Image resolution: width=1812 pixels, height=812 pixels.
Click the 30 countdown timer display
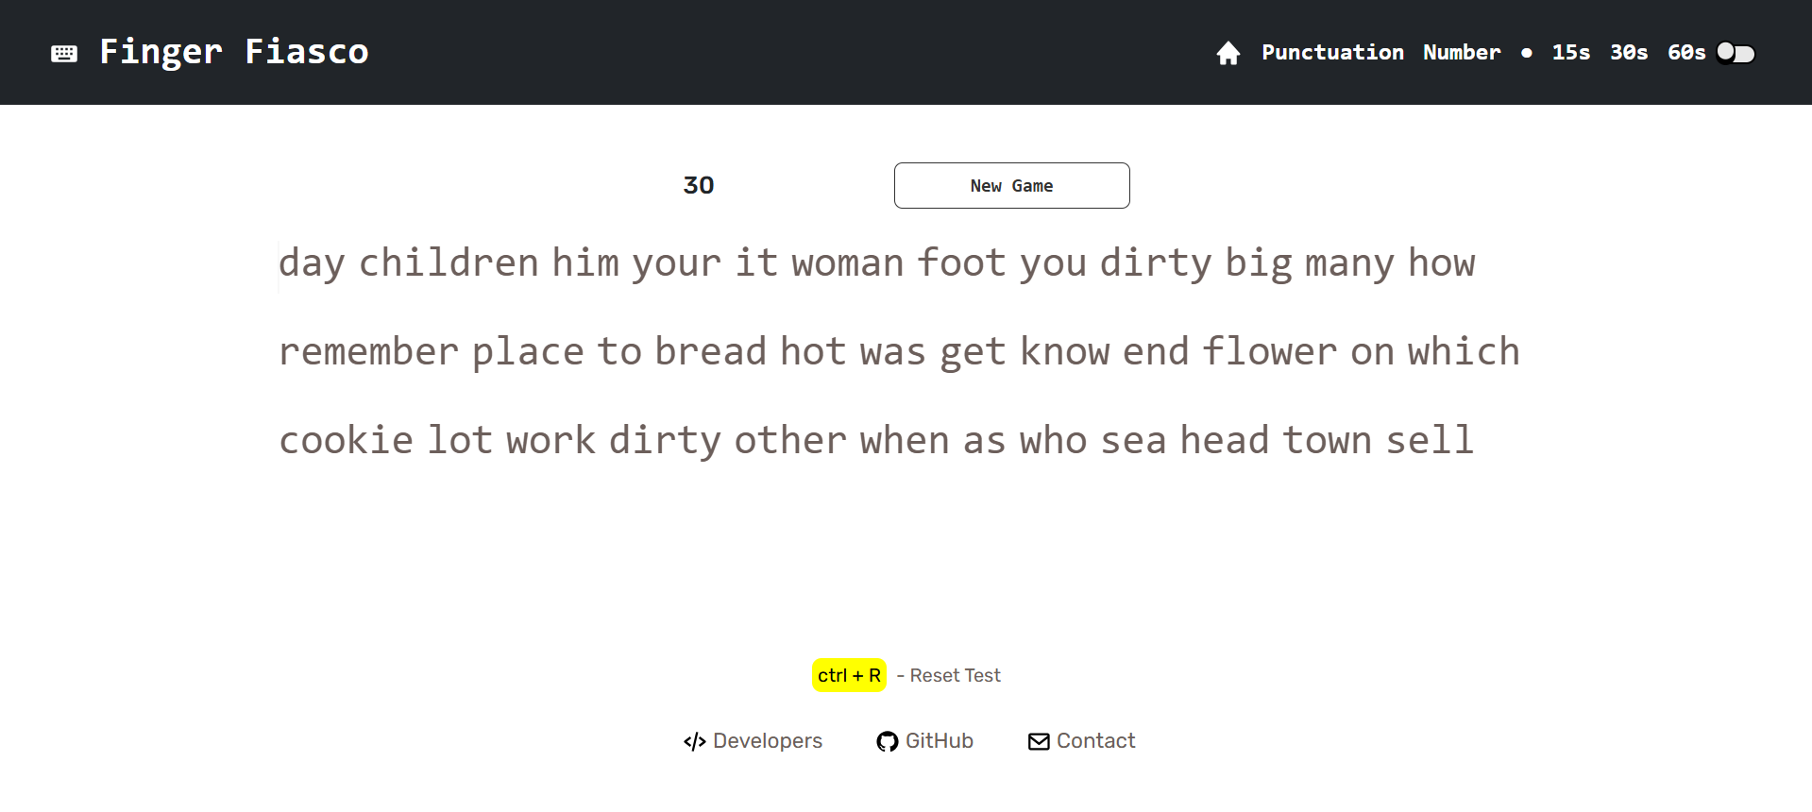pos(698,185)
